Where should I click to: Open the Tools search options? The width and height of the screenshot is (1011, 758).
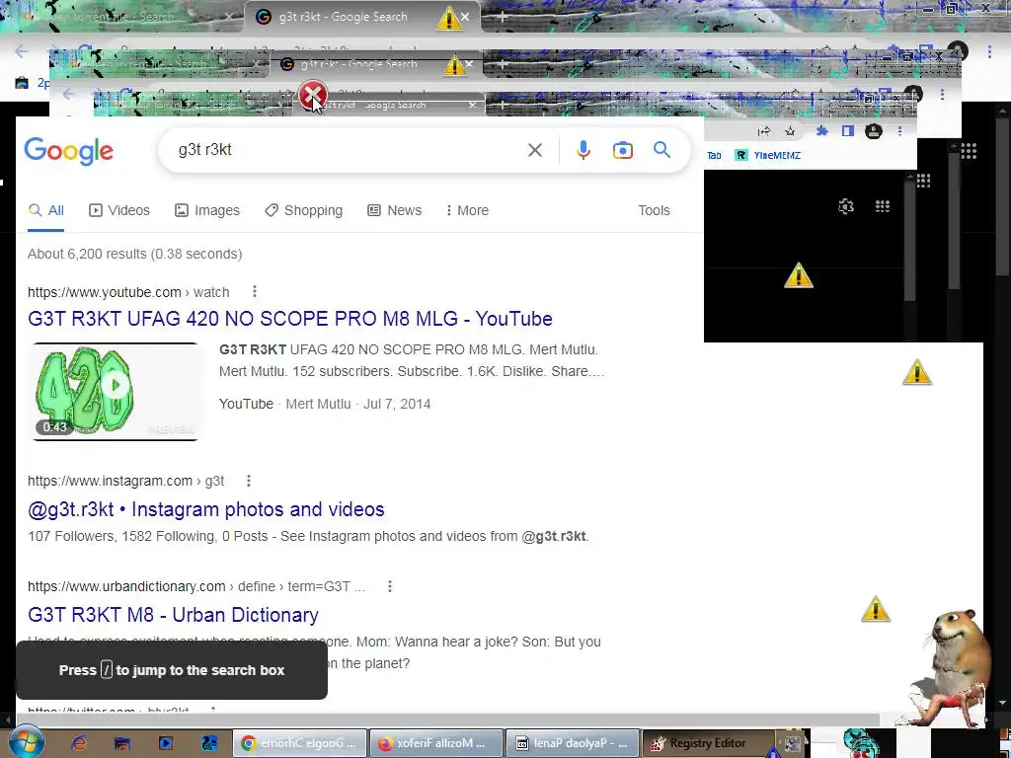(x=654, y=210)
